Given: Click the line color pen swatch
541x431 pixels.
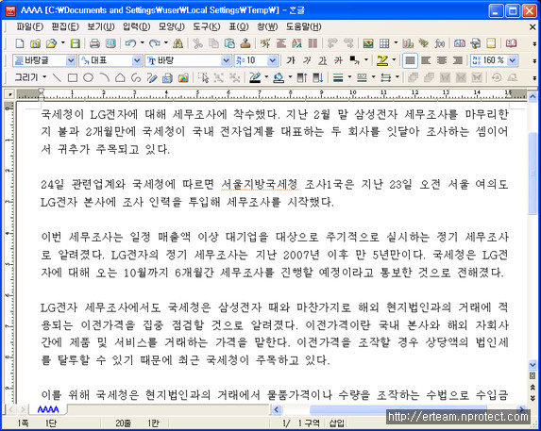Looking at the screenshot, I should 255,78.
